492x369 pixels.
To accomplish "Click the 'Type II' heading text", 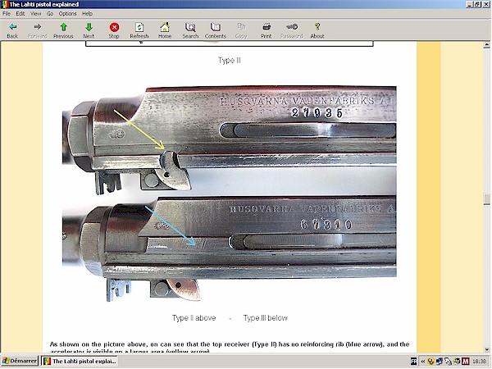I will coord(230,60).
